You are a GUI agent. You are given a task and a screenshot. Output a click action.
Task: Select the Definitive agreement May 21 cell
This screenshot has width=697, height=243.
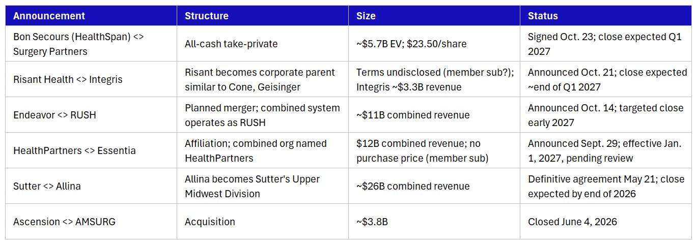(606, 186)
